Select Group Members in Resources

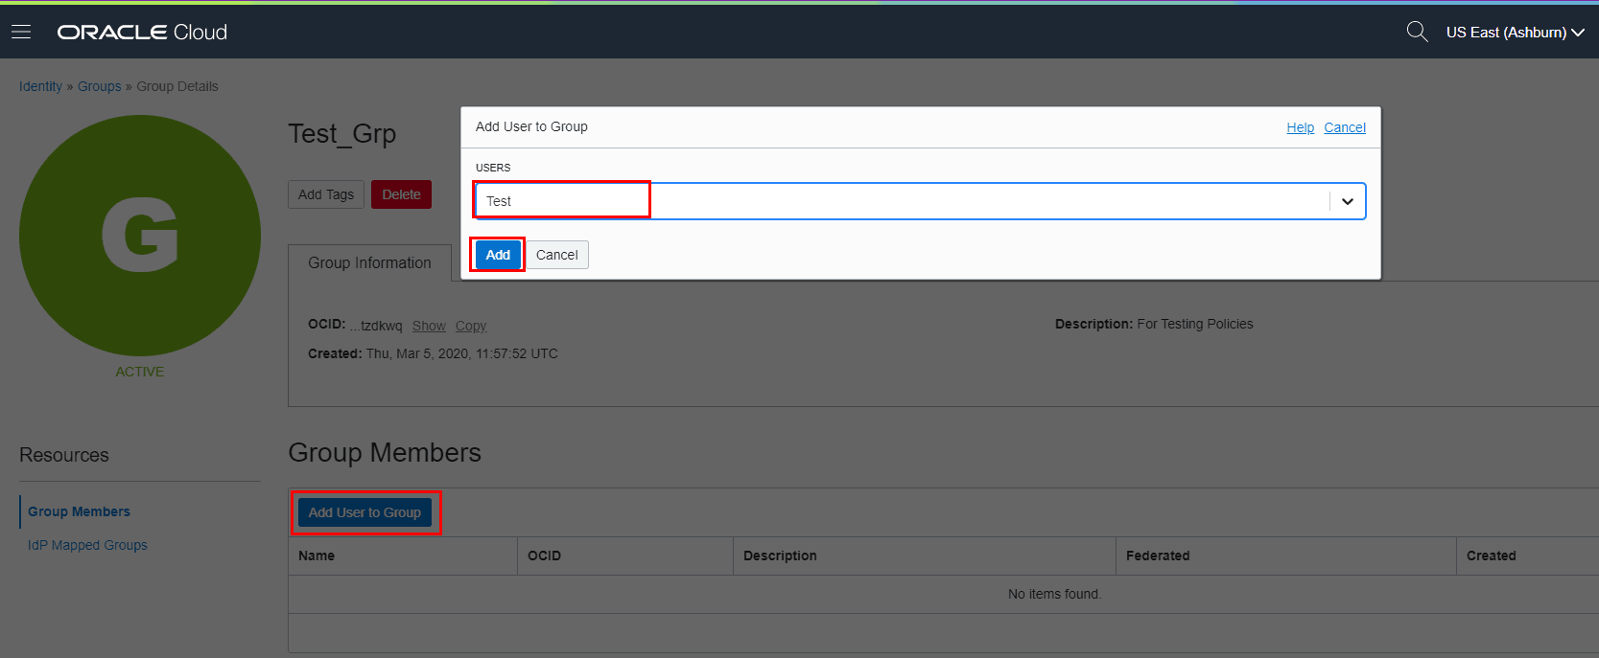tap(79, 511)
